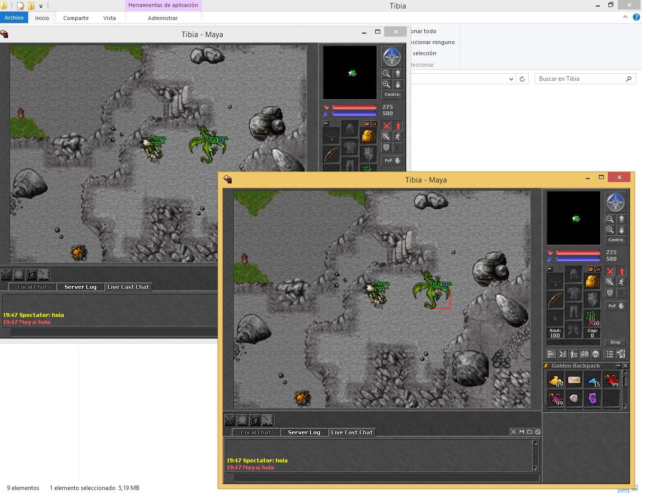This screenshot has height=493, width=649.
Task: Go up one minimap floor in front window
Action: pyautogui.click(x=621, y=219)
